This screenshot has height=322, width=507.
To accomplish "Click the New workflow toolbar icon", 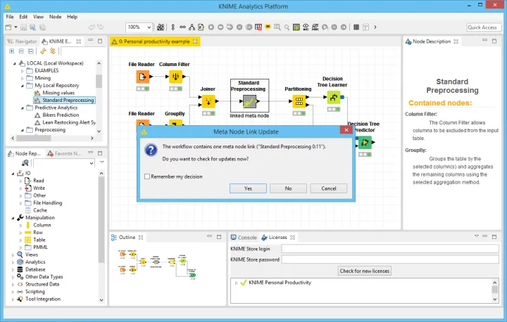I will coord(8,27).
